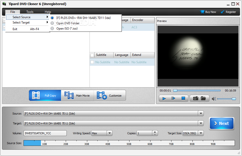Click the Next button

pyautogui.click(x=222, y=123)
